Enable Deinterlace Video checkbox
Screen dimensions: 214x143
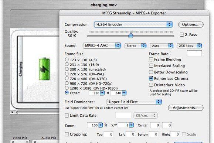coord(151,85)
